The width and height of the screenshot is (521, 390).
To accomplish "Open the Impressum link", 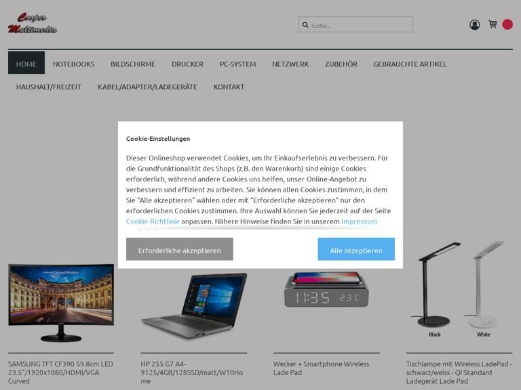I will click(359, 221).
